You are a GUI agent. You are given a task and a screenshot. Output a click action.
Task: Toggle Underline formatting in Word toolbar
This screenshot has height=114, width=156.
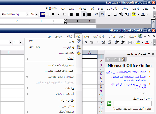pos(64,14)
